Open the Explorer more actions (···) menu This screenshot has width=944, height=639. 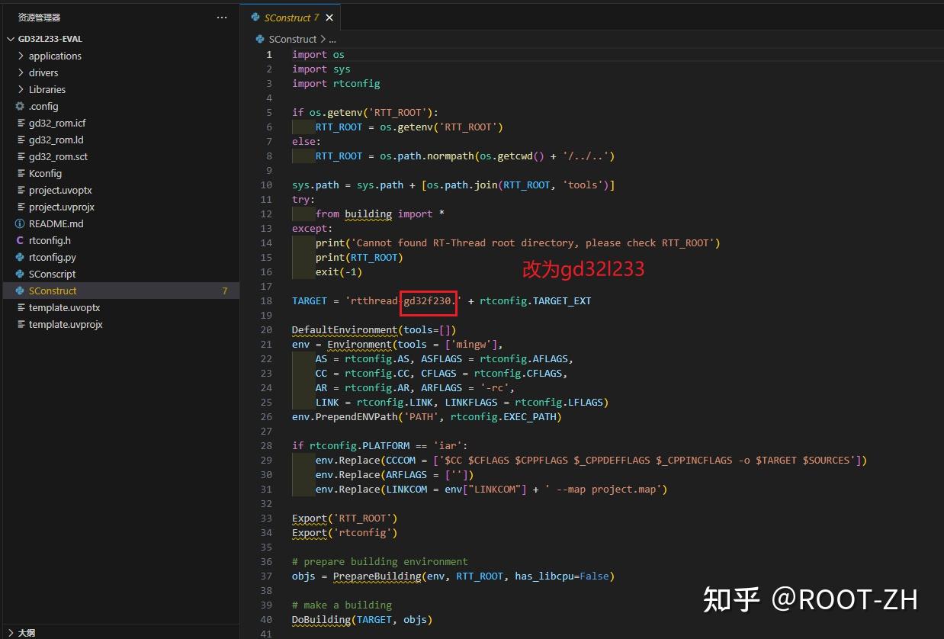pos(222,17)
